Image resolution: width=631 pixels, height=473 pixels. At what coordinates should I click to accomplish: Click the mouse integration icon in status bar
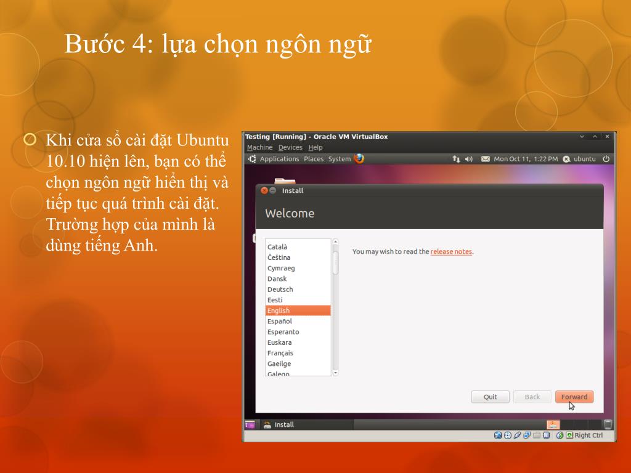(x=560, y=435)
